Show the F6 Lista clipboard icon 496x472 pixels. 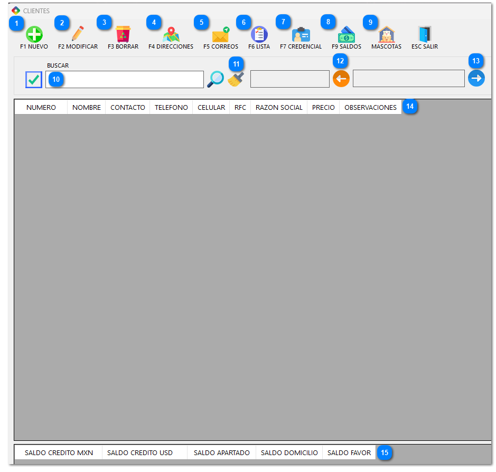coord(259,35)
